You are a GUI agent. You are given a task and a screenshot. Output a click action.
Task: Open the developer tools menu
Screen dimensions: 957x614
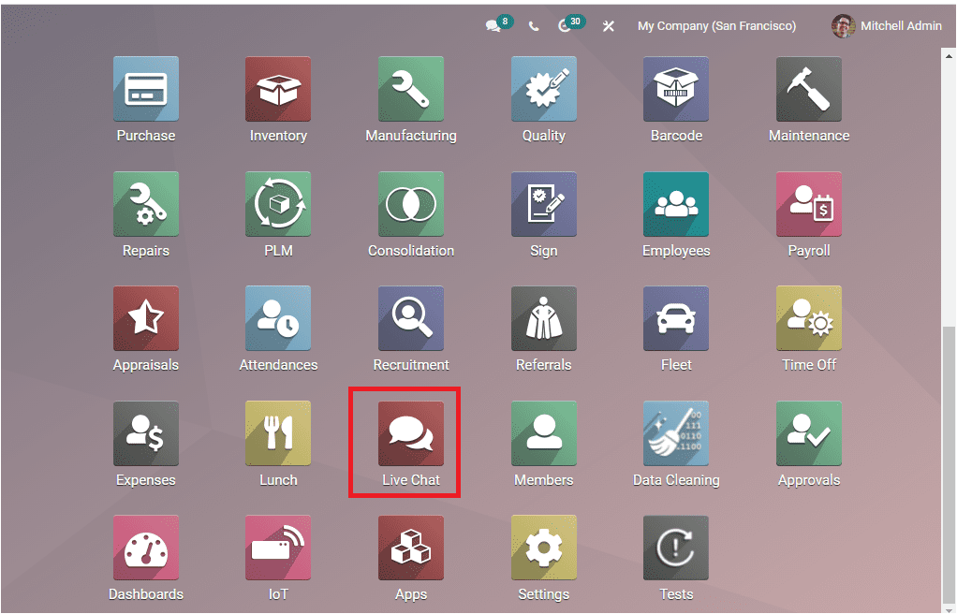tap(608, 26)
